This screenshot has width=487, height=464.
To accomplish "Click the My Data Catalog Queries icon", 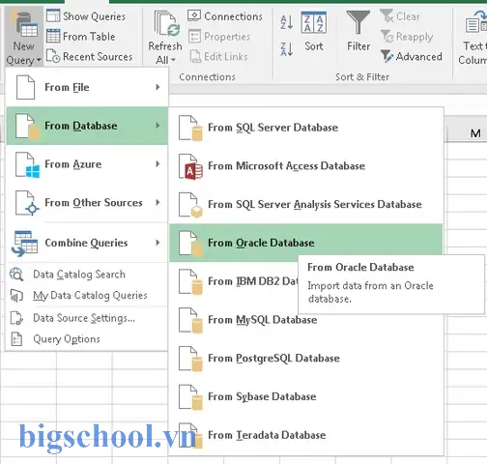I will pyautogui.click(x=16, y=296).
